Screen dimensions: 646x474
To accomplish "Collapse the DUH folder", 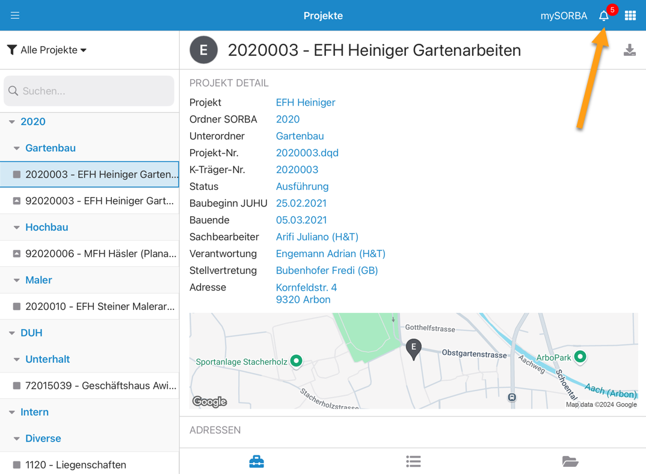I will pyautogui.click(x=12, y=333).
